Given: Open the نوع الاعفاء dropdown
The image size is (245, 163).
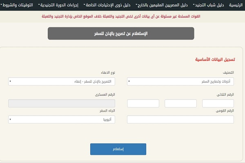Looking at the screenshot, I should click(62, 81).
